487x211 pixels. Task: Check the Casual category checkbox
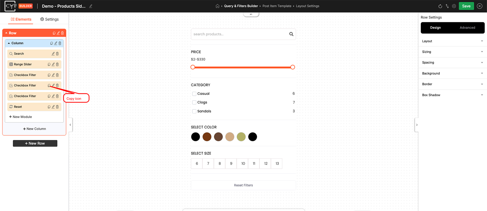click(194, 94)
